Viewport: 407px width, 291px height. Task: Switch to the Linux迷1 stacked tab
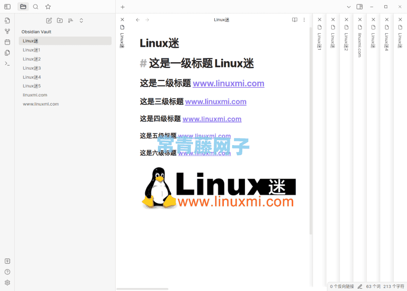(x=320, y=41)
